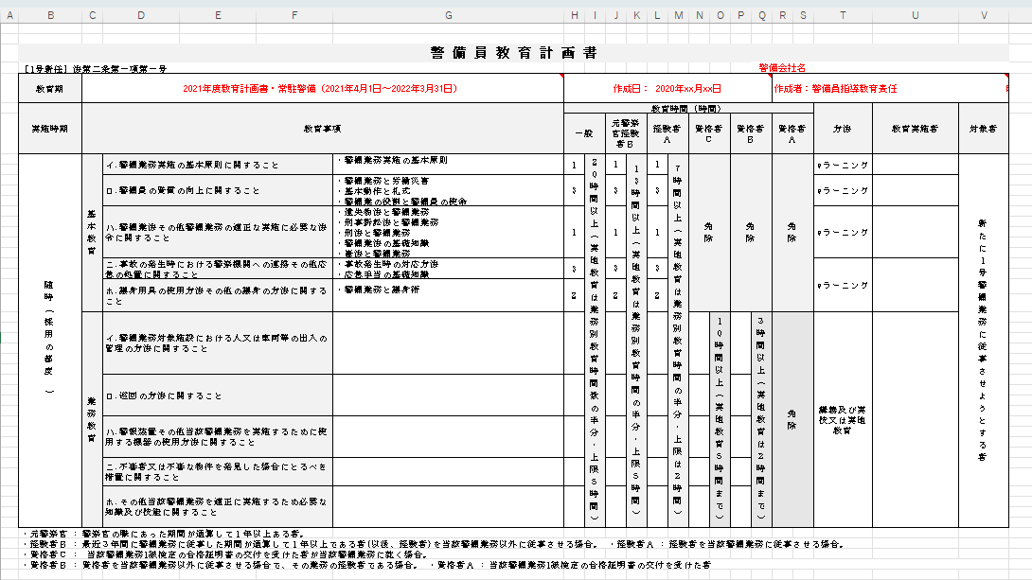
Task: Click the 元警察官経験者B header cell
Action: coord(626,133)
